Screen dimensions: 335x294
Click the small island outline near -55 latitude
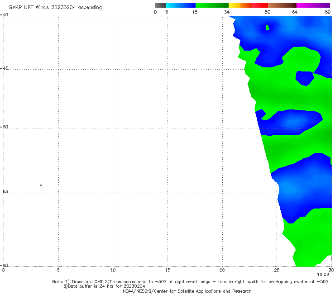(x=41, y=185)
